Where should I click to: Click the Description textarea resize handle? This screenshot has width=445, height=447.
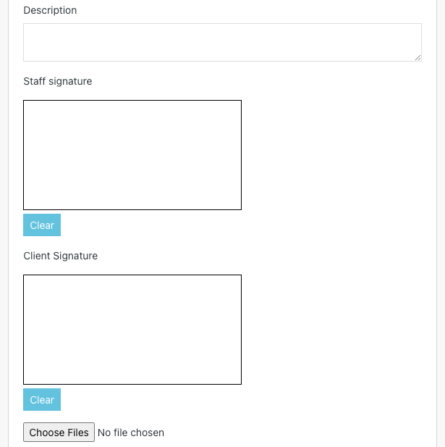(418, 58)
